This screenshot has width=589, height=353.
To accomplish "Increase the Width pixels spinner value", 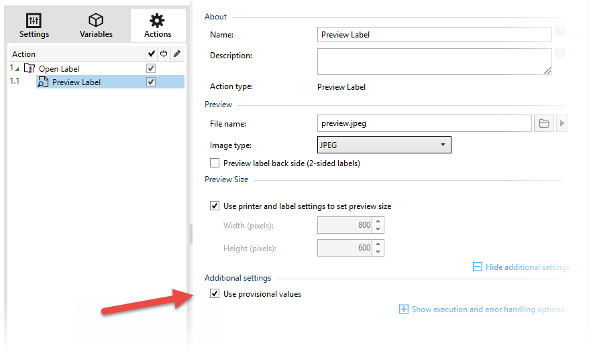I will pos(378,221).
